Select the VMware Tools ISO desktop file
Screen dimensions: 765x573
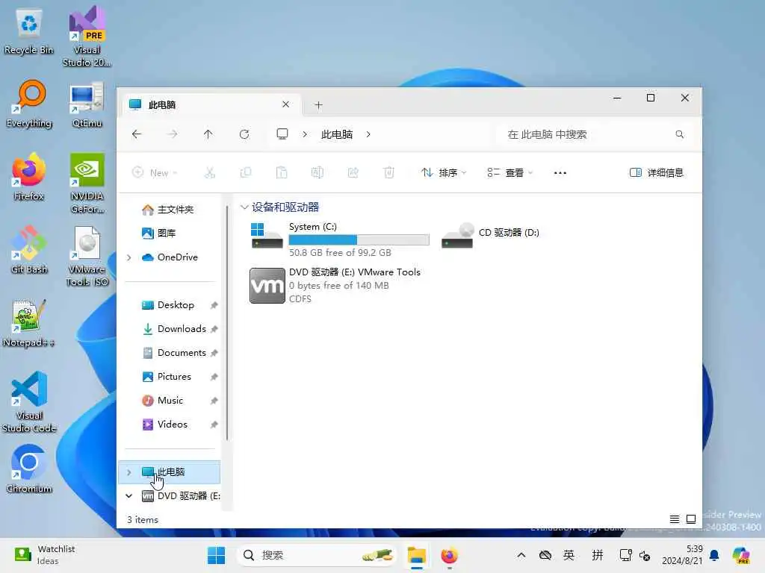pyautogui.click(x=87, y=257)
